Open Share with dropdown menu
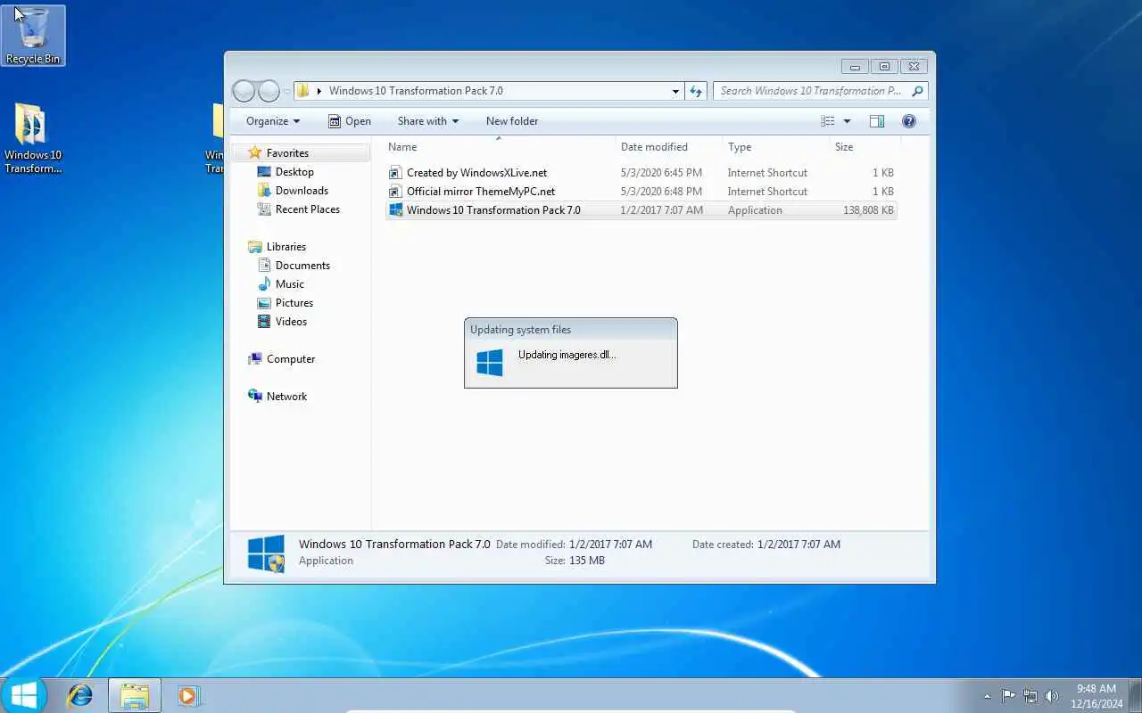Screen dimensions: 1142x713 [428, 121]
